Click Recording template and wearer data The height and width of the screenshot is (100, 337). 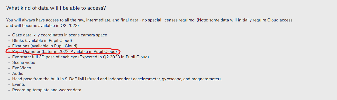coord(47,90)
